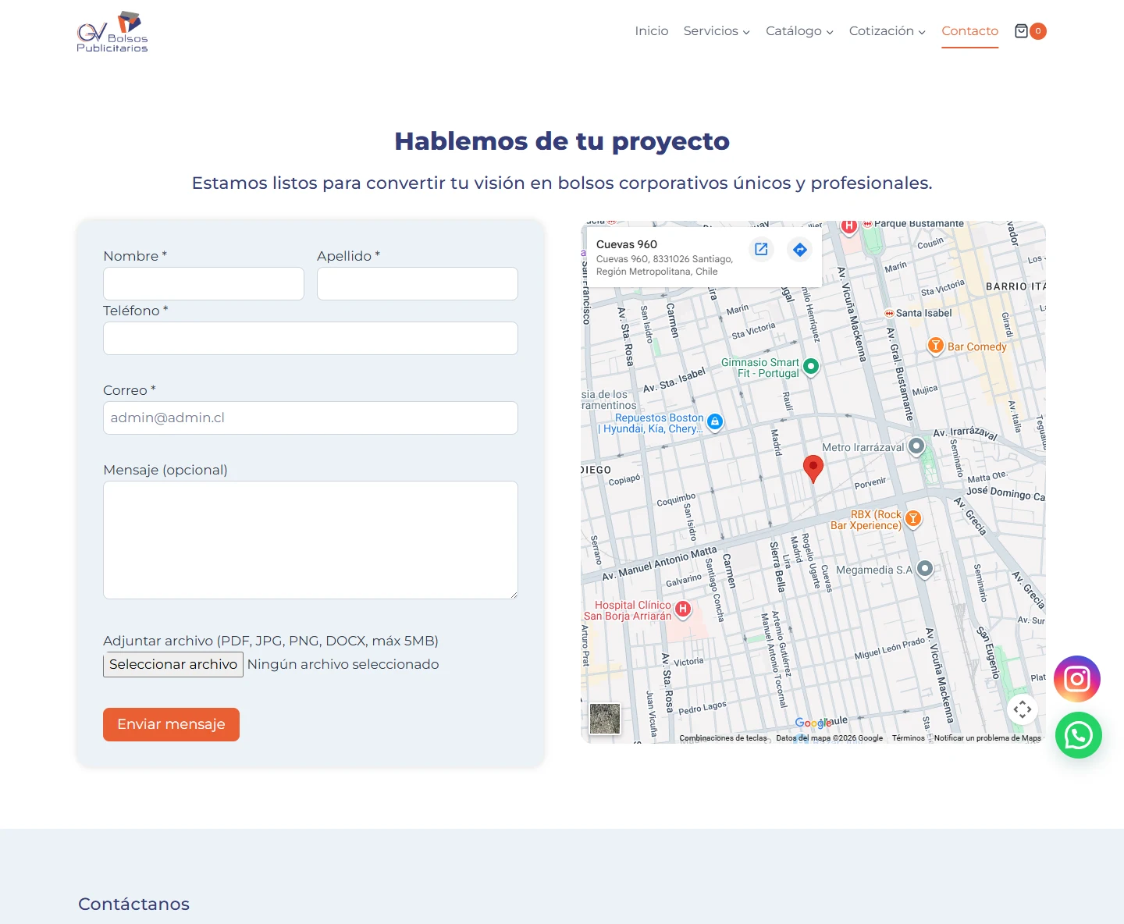The height and width of the screenshot is (924, 1124).
Task: Focus the Teléfono input field
Action: (311, 339)
